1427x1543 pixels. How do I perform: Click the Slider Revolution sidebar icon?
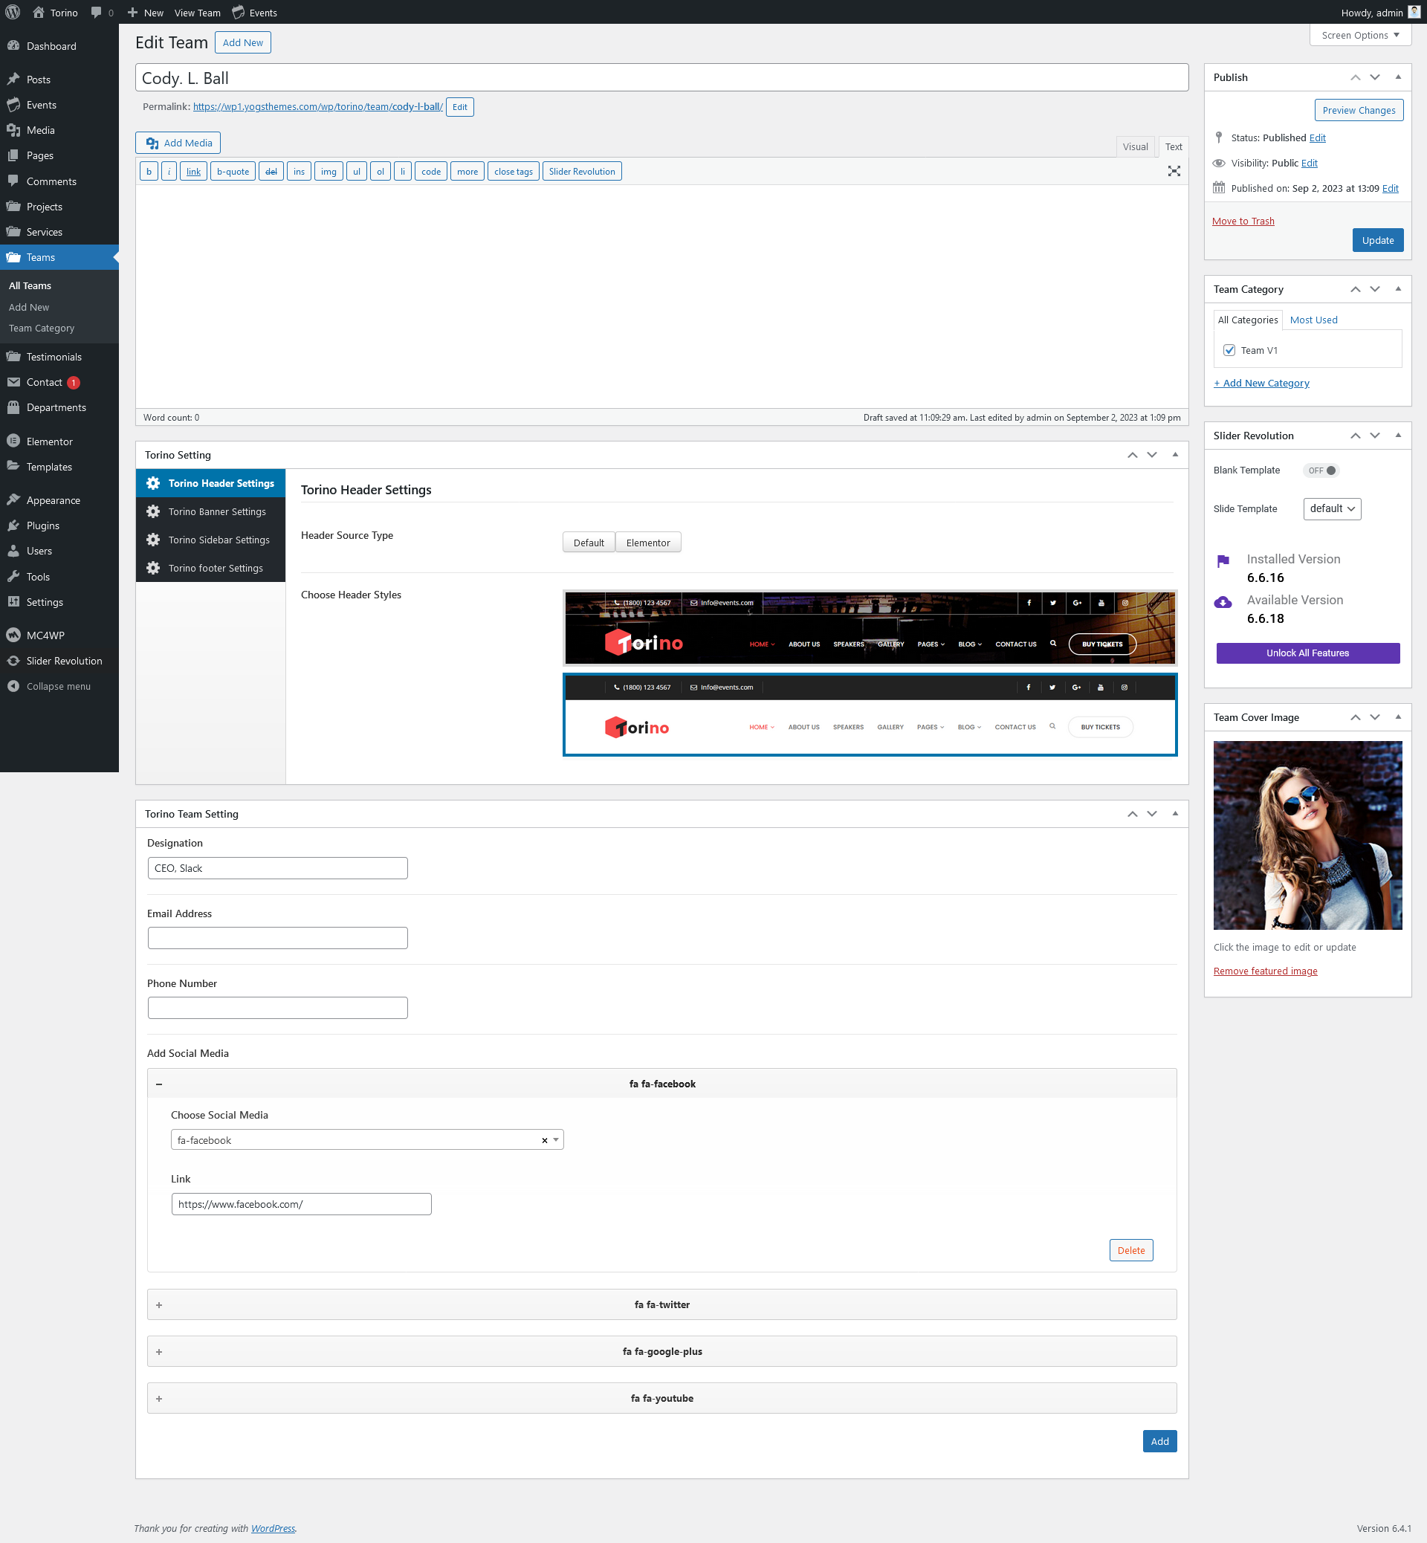pyautogui.click(x=13, y=661)
